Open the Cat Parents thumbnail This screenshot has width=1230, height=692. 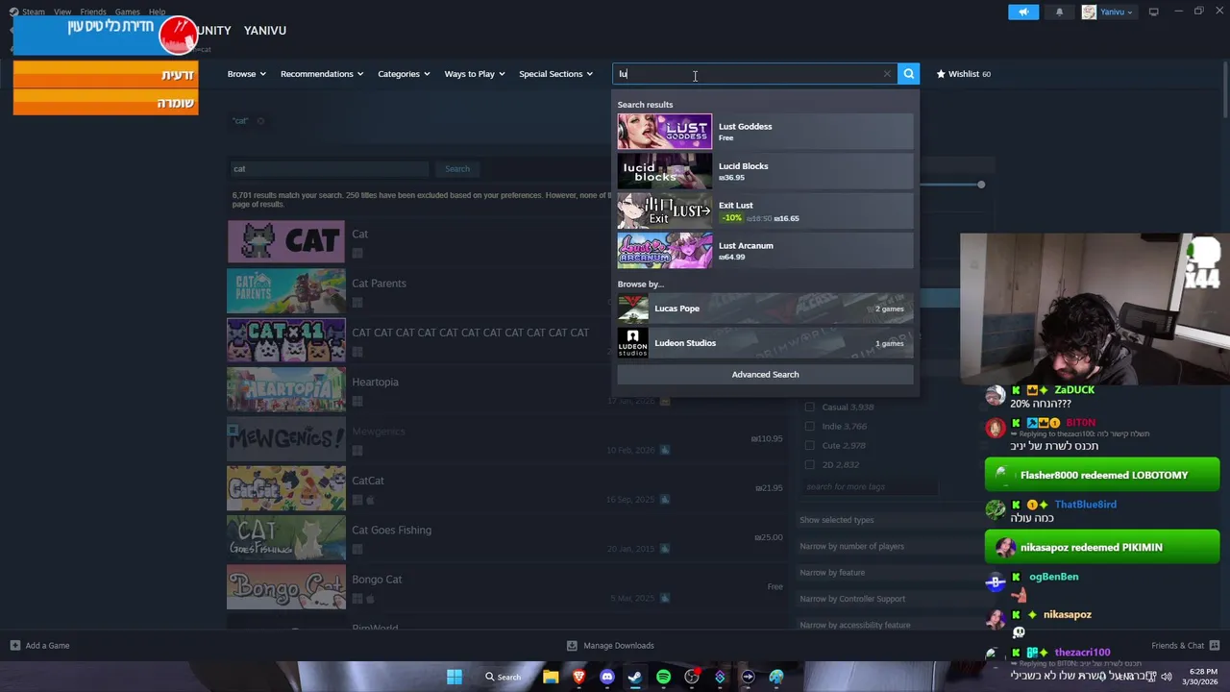[x=285, y=290]
